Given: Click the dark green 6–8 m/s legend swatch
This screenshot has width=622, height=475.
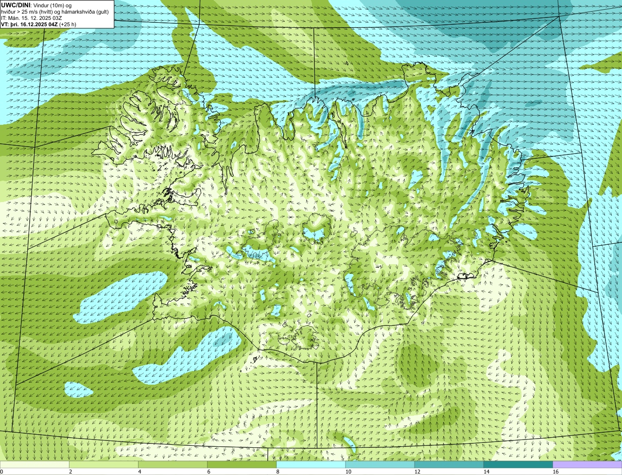Looking at the screenshot, I should [x=242, y=464].
